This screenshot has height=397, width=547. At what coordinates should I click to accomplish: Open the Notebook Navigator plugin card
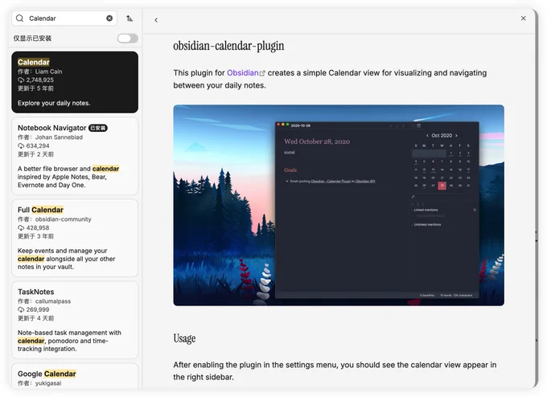pyautogui.click(x=75, y=156)
